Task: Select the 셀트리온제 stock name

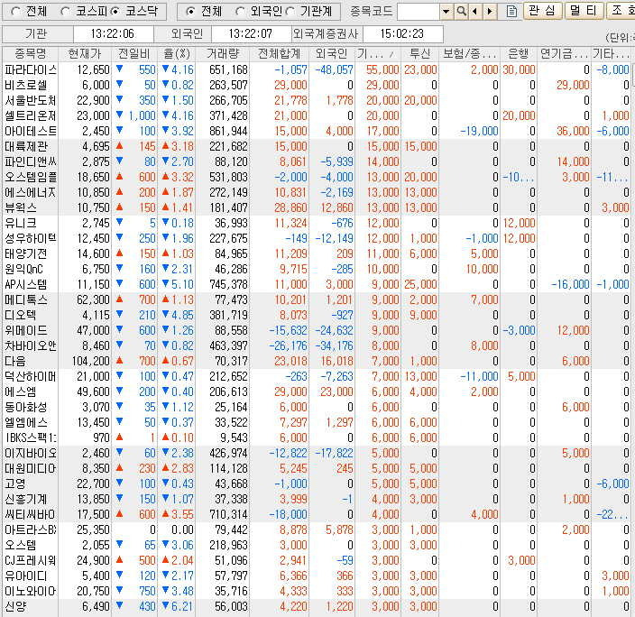Action: click(x=31, y=115)
